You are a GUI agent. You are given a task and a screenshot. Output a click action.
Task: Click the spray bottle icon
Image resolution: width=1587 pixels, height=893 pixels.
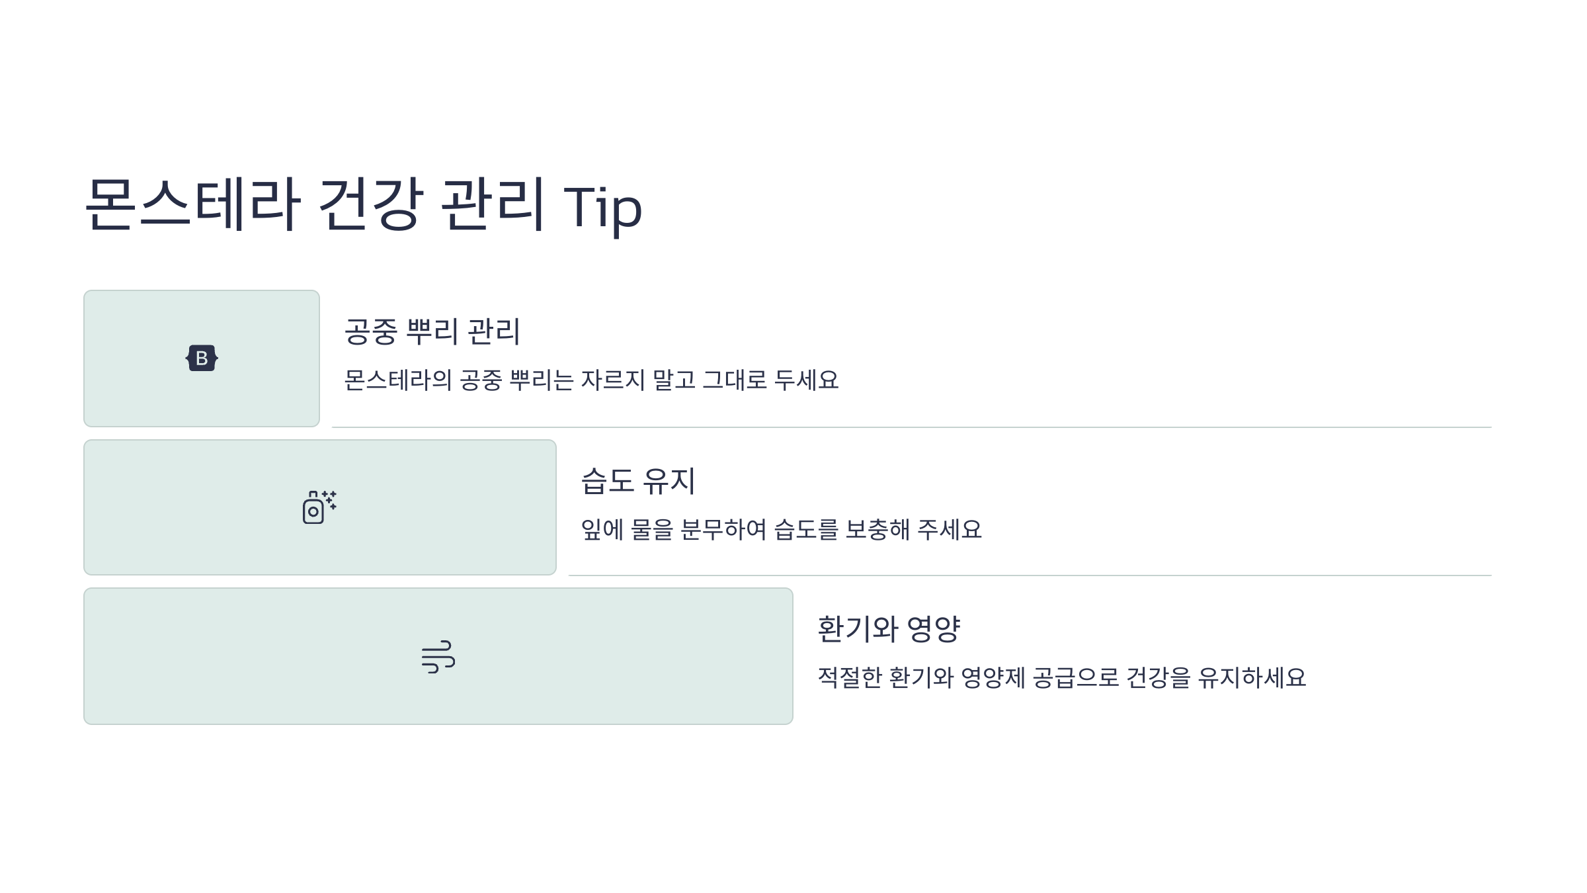pos(320,507)
